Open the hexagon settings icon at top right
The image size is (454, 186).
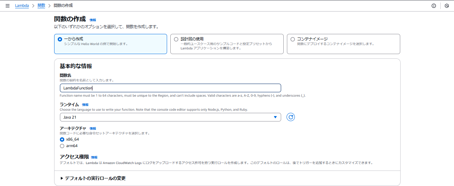(447, 6)
